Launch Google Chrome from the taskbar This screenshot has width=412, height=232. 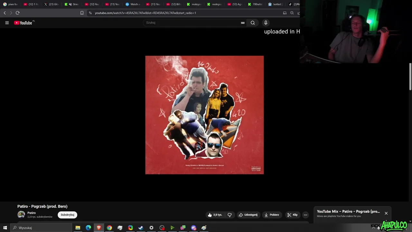click(x=109, y=228)
